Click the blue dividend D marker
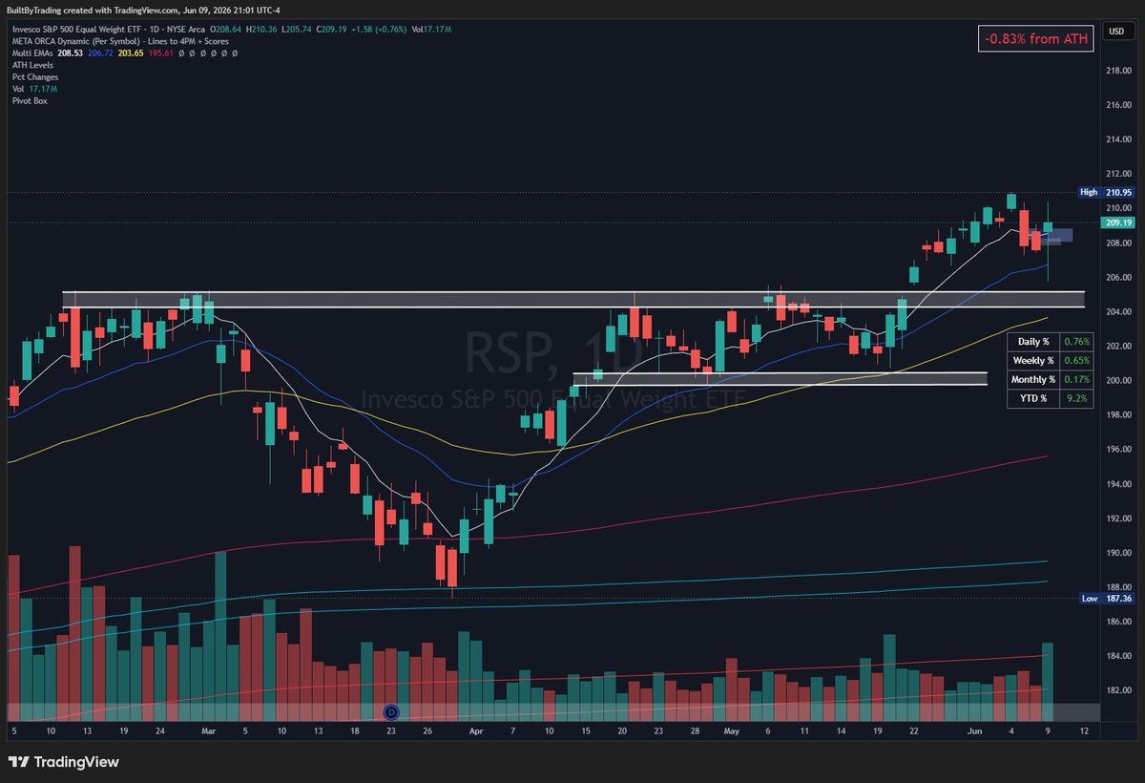 (390, 711)
